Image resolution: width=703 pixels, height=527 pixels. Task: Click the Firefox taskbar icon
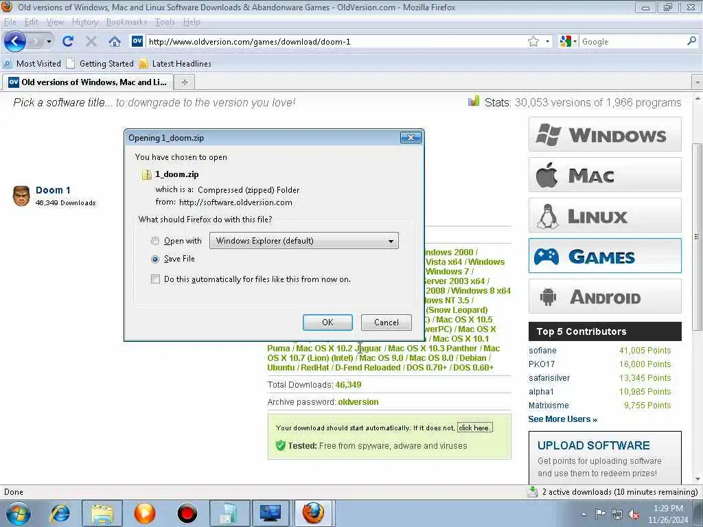click(313, 513)
